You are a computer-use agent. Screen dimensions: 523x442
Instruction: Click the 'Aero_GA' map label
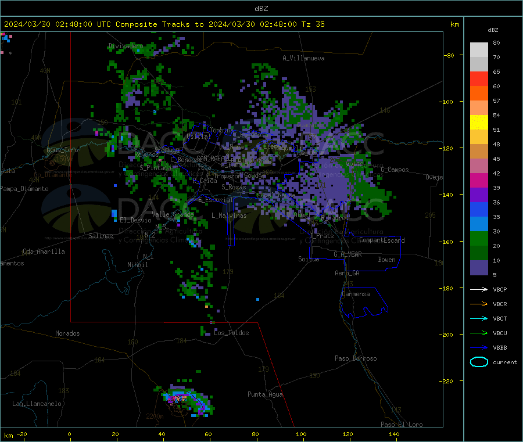347,273
